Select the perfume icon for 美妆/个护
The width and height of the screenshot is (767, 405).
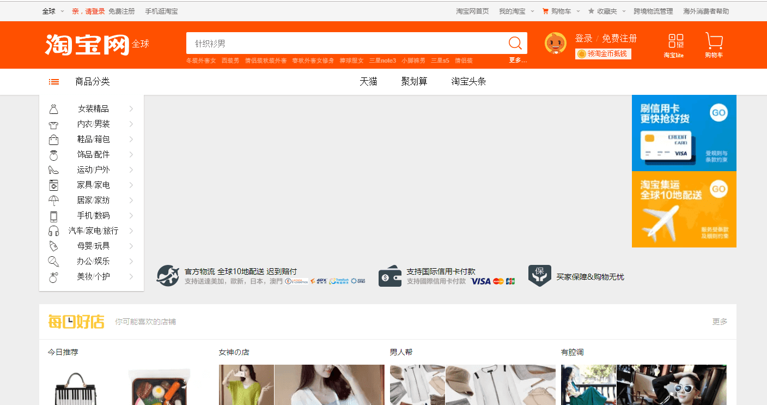53,277
